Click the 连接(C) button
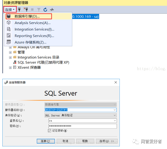This screenshot has width=167, height=149. coord(46,141)
